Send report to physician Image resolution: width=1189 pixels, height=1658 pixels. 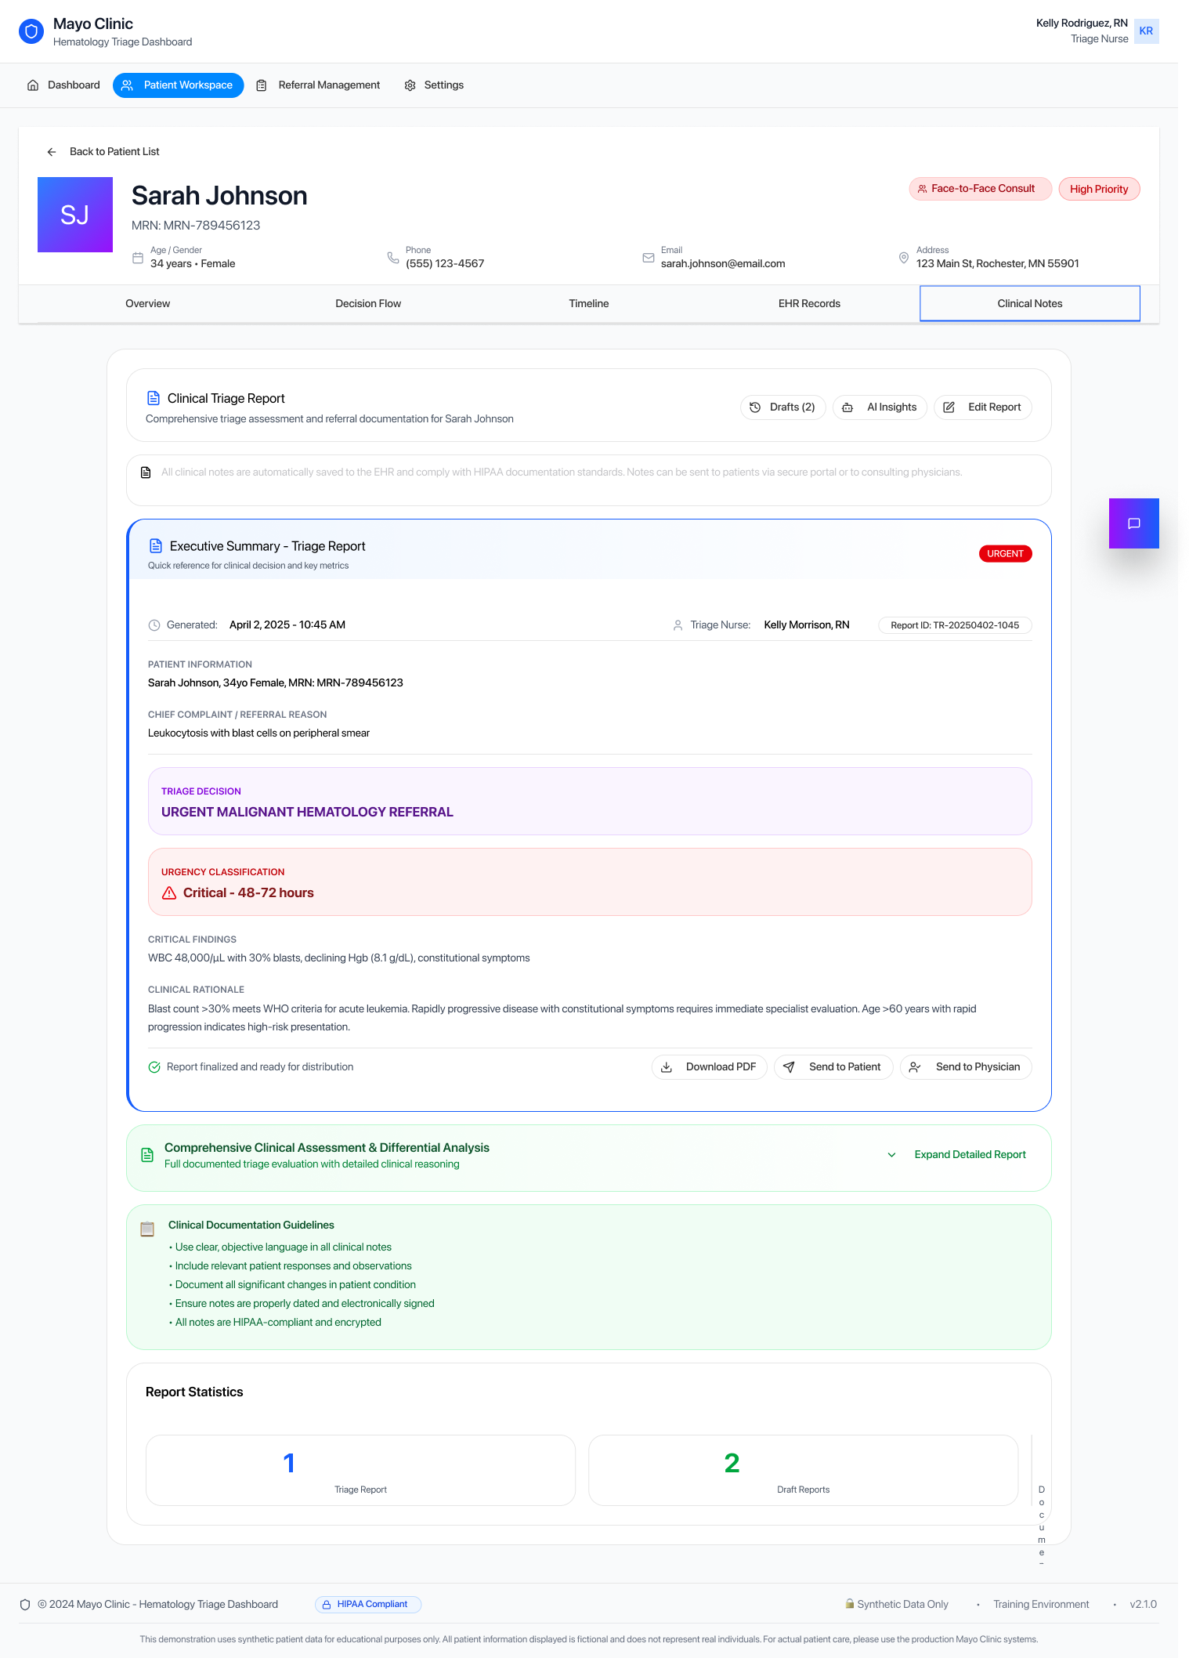click(965, 1067)
